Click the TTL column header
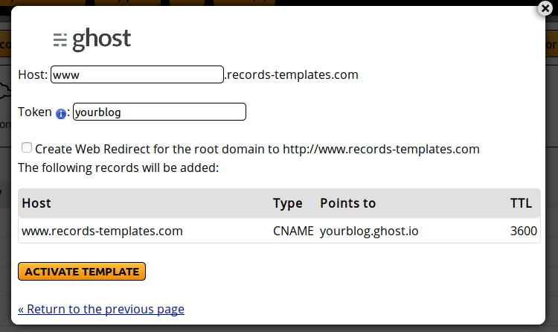The image size is (558, 332). click(x=521, y=203)
